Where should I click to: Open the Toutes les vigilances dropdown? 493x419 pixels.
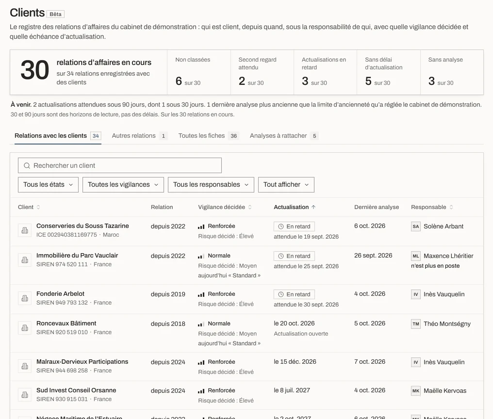(x=123, y=184)
